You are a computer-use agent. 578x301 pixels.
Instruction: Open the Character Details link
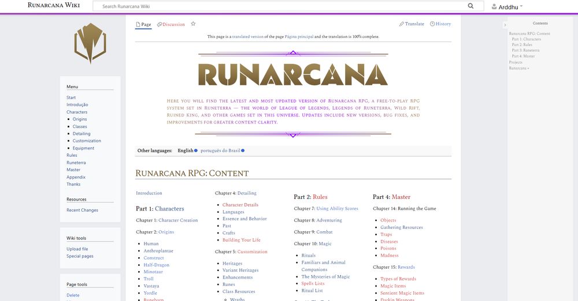pyautogui.click(x=240, y=205)
